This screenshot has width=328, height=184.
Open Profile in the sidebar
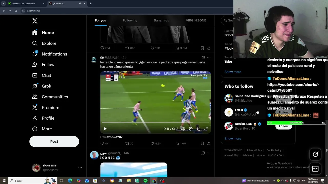(43, 118)
